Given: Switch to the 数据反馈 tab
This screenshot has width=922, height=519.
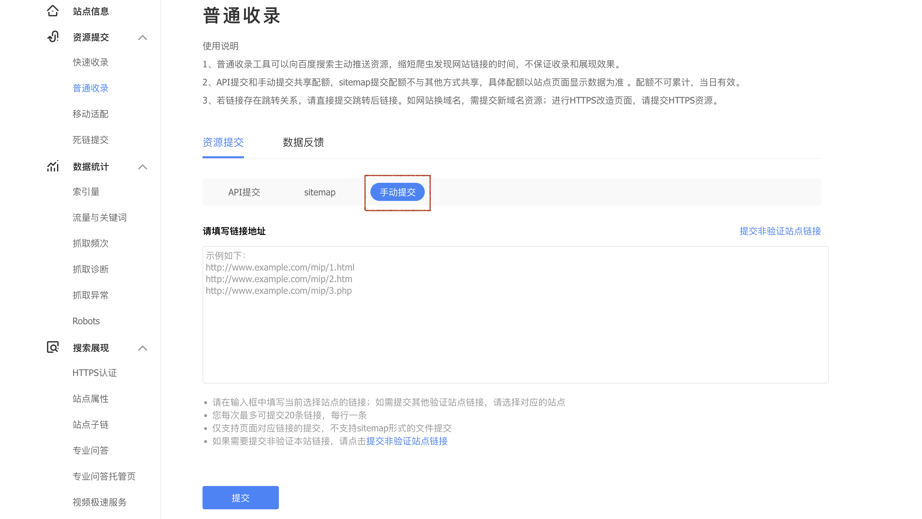Looking at the screenshot, I should (303, 142).
